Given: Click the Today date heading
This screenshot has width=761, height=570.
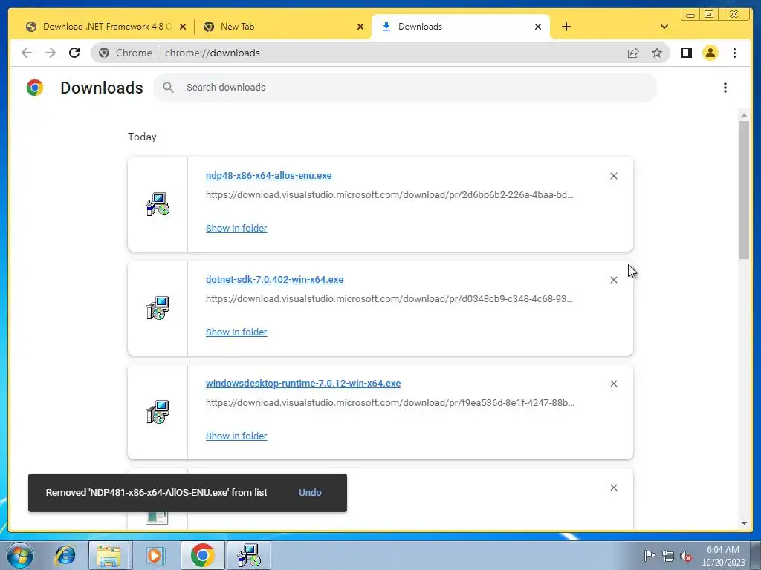Looking at the screenshot, I should click(x=142, y=137).
